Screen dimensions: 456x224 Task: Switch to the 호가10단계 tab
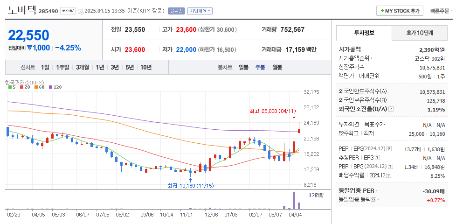(420, 33)
